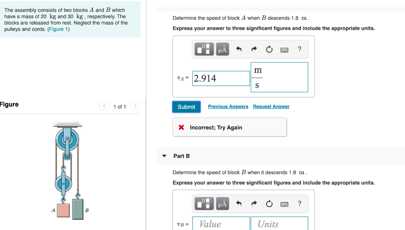The width and height of the screenshot is (405, 230).
Task: Open equation templates icon in Part B toolbar
Action: (204, 204)
